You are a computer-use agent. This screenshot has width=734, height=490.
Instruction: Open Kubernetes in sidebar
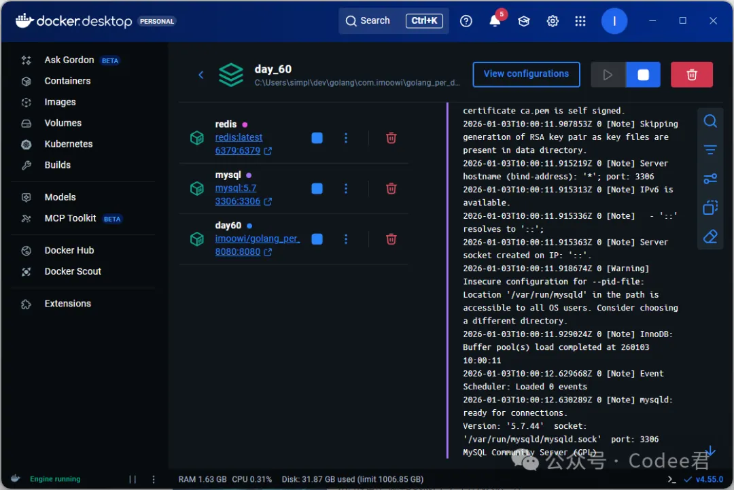(x=69, y=144)
